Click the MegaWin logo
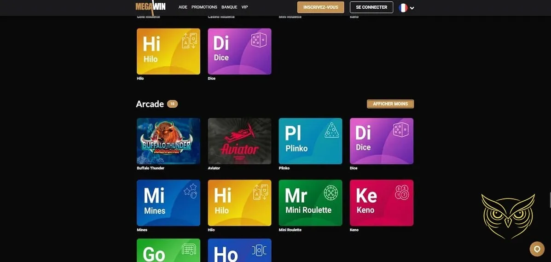The width and height of the screenshot is (551, 262). 150,7
